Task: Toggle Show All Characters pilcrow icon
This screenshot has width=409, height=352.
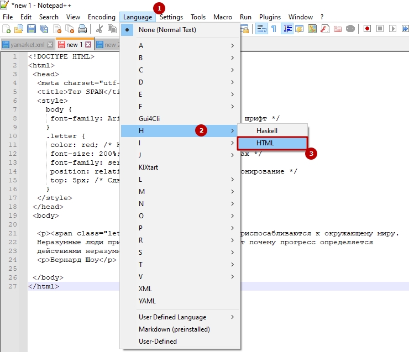Action: click(x=274, y=29)
